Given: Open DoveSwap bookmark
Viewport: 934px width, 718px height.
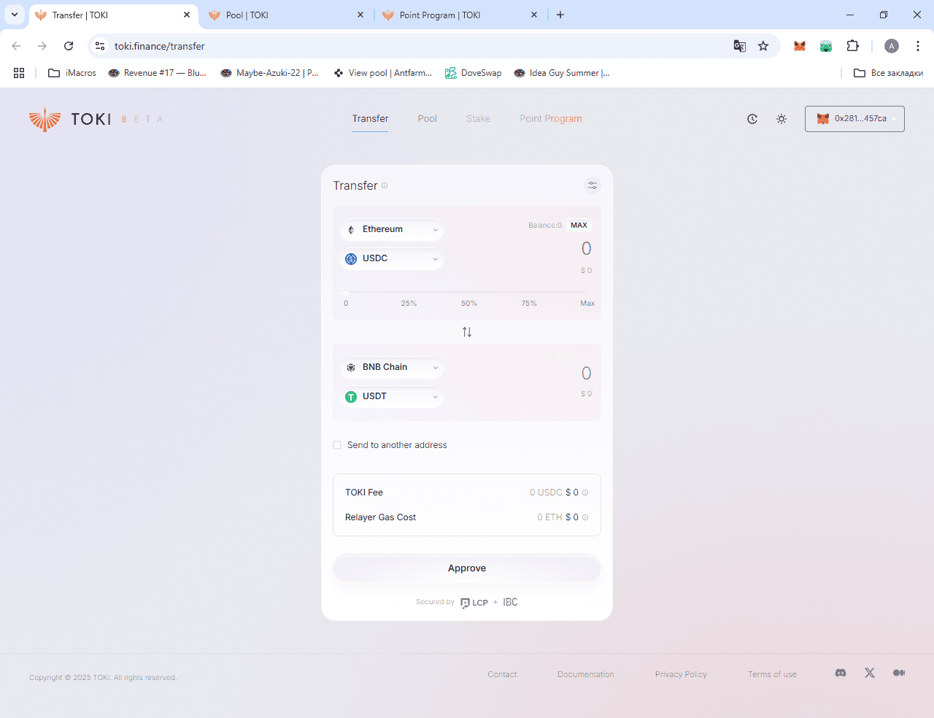Looking at the screenshot, I should [x=474, y=73].
